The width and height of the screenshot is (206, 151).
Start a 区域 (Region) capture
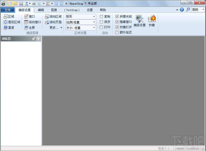point(9,16)
